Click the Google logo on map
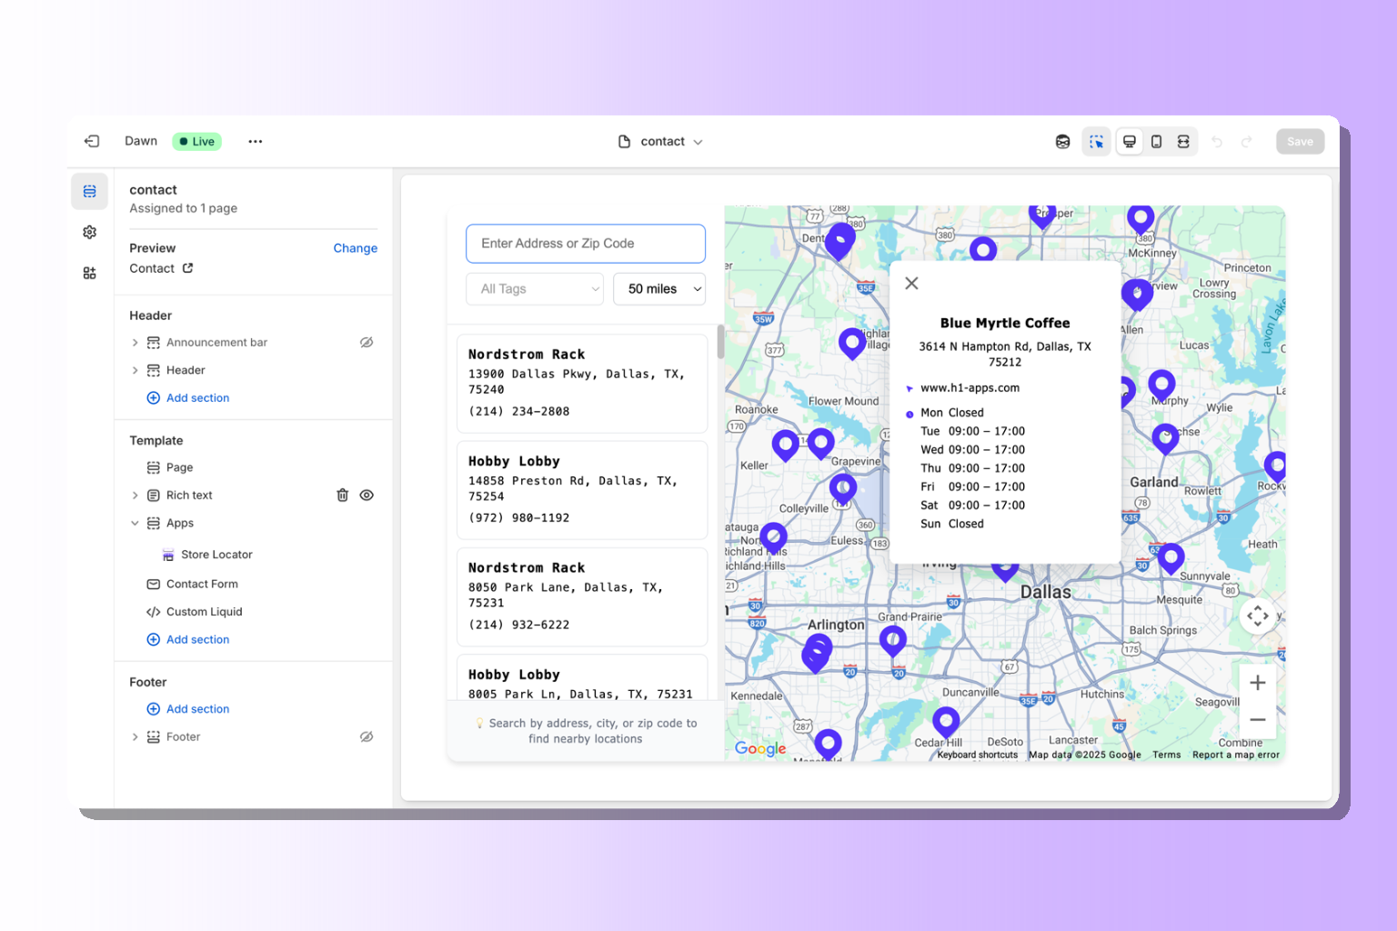This screenshot has height=931, width=1397. tap(760, 748)
